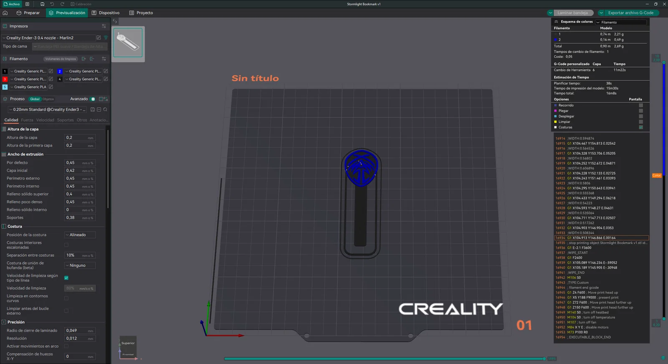Edit filament 4 preset
Viewport: 668px width, 364px height.
click(x=106, y=79)
